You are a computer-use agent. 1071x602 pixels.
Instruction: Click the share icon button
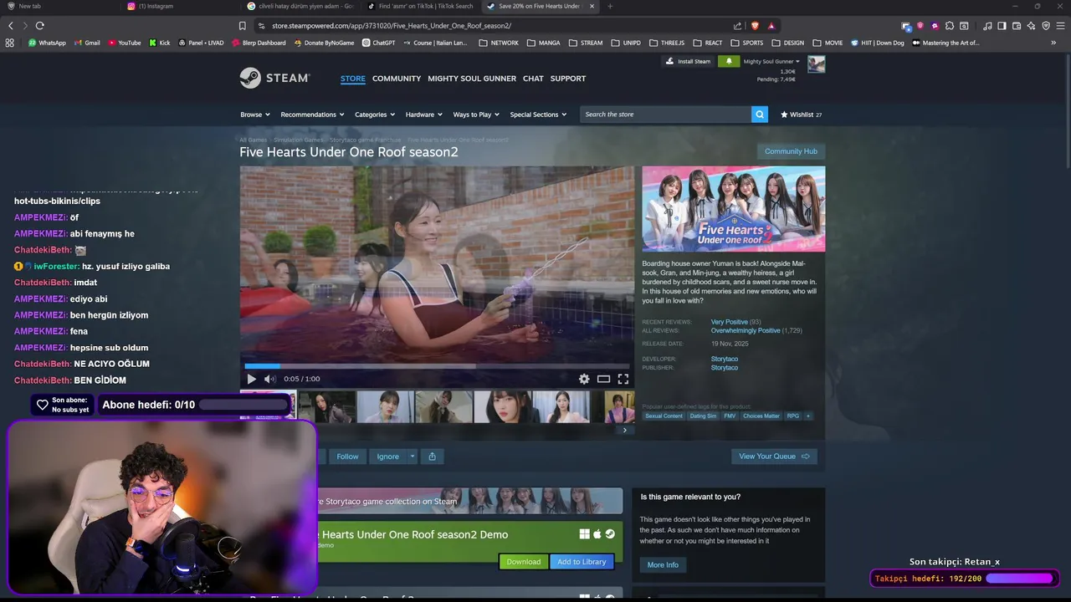tap(432, 457)
